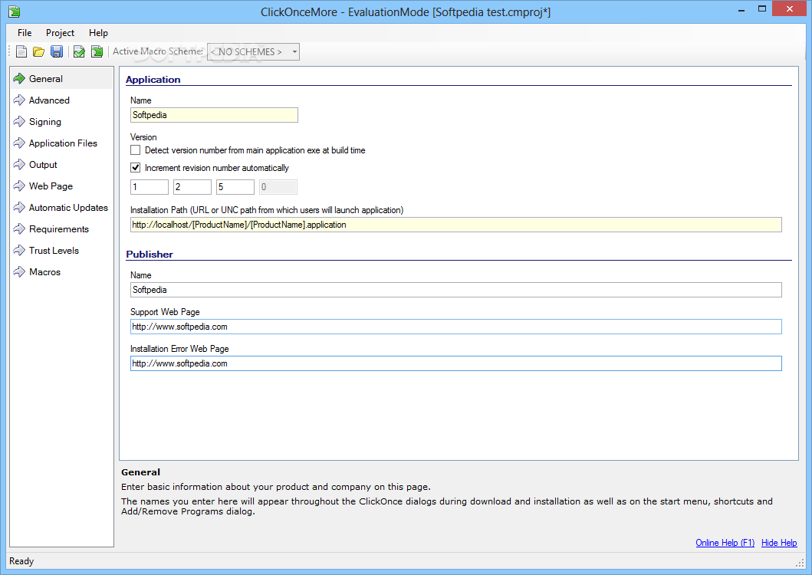
Task: Create a new project with the blank page icon
Action: (x=21, y=52)
